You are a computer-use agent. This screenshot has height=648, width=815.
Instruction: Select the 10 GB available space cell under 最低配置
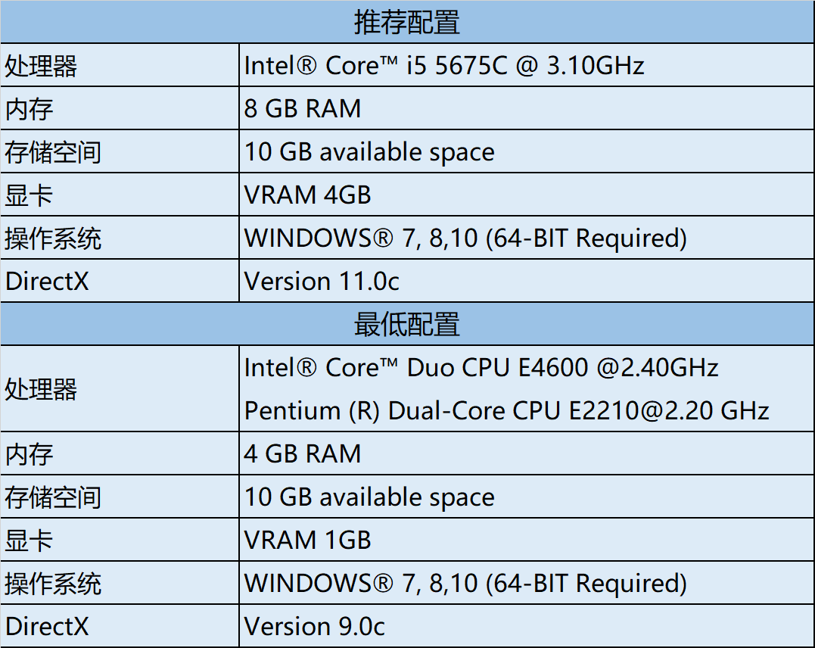pos(369,497)
